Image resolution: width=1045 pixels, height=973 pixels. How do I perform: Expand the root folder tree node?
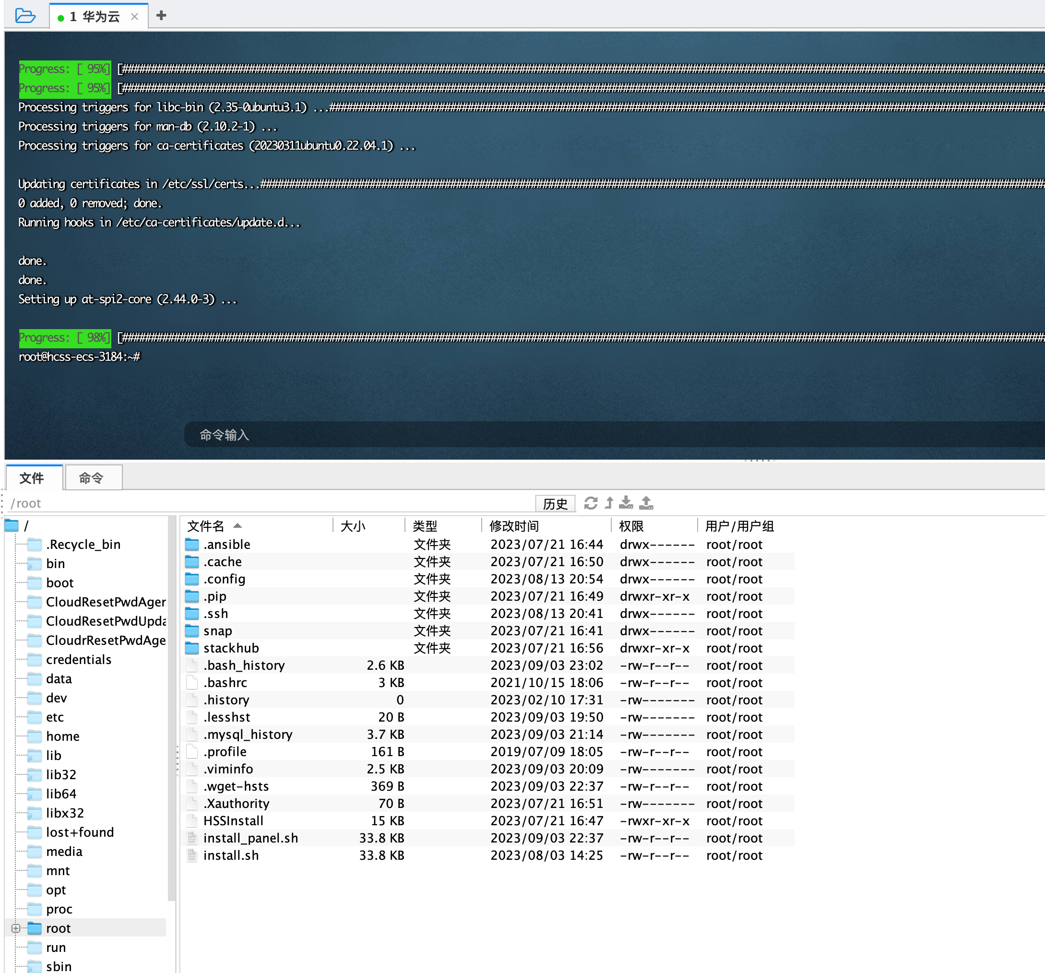[x=16, y=928]
